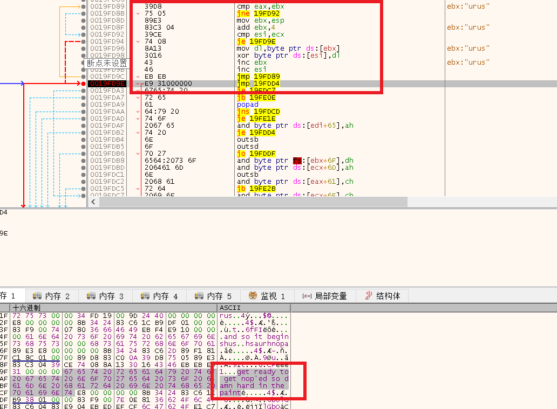Viewport: 557px width, 409px height.
Task: Select the address 0019FD92 row
Action: [x=107, y=34]
